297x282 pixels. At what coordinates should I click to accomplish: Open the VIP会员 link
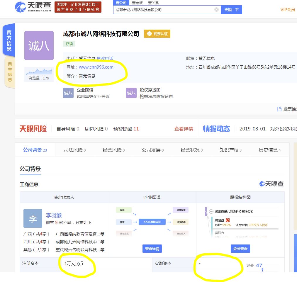click(x=288, y=10)
